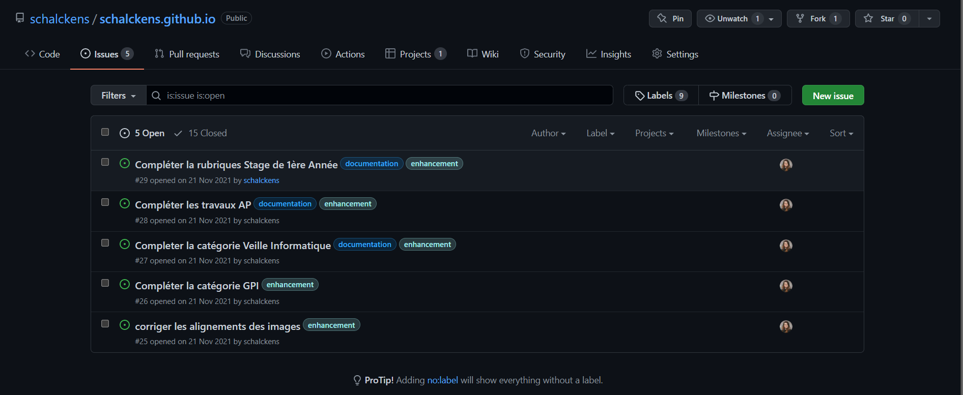Open the Milestones list

pyautogui.click(x=745, y=96)
